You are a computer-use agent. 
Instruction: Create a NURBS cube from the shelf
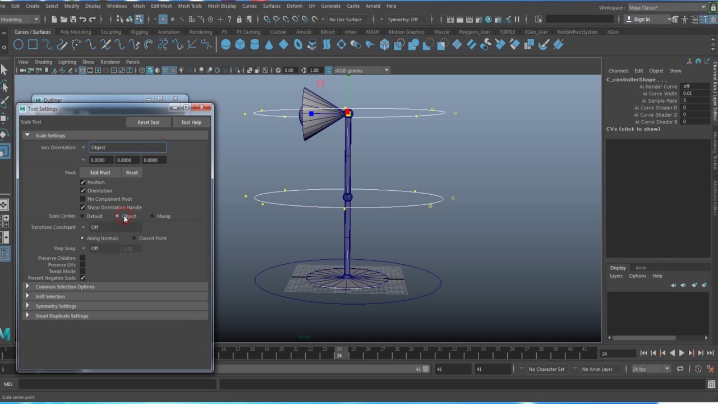(x=240, y=45)
